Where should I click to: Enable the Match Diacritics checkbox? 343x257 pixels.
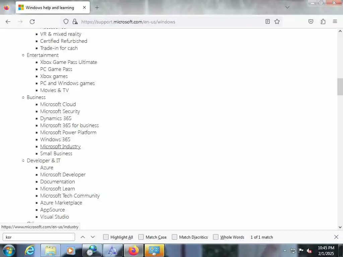click(175, 237)
